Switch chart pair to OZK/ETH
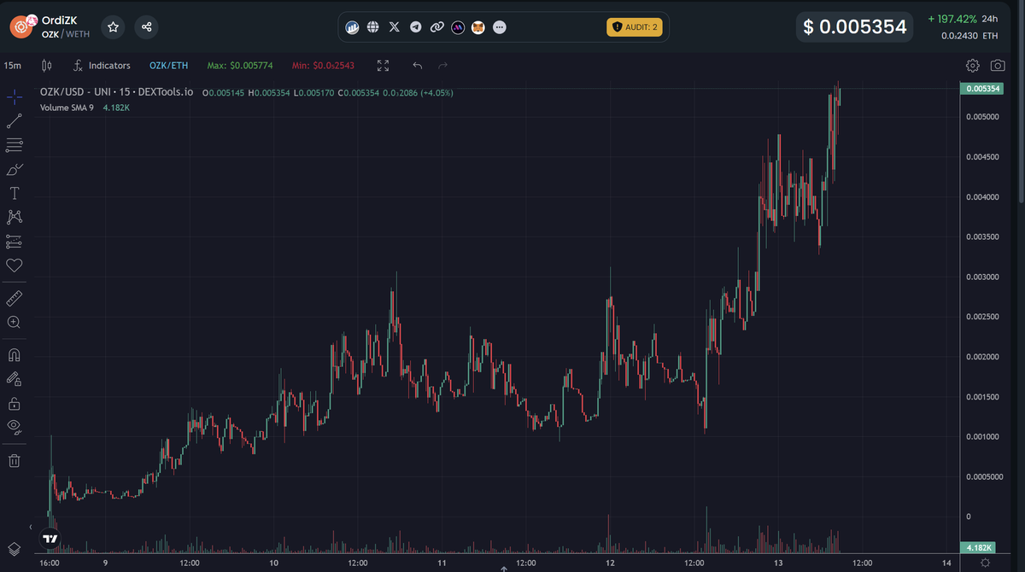Screen dimensions: 1025x572 click(x=169, y=66)
